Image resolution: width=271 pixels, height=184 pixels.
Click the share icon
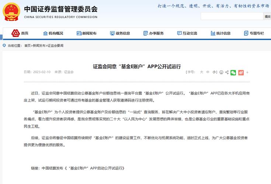pos(227,72)
